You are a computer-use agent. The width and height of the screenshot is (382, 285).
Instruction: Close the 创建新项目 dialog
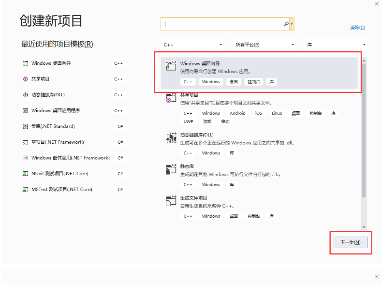(x=377, y=4)
